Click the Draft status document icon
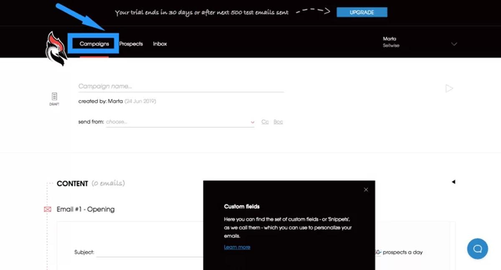The height and width of the screenshot is (270, 501). coord(54,96)
